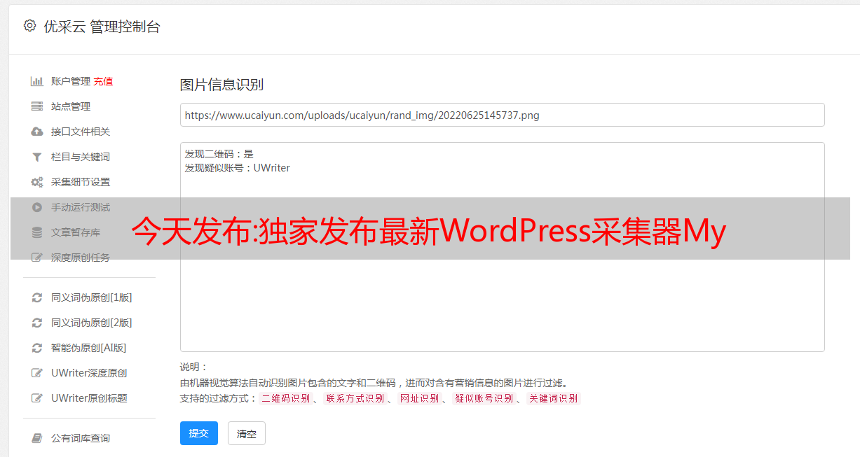This screenshot has height=457, width=860.
Task: Click the gear icon beside 优采云 管理控制台
Action: pyautogui.click(x=29, y=26)
